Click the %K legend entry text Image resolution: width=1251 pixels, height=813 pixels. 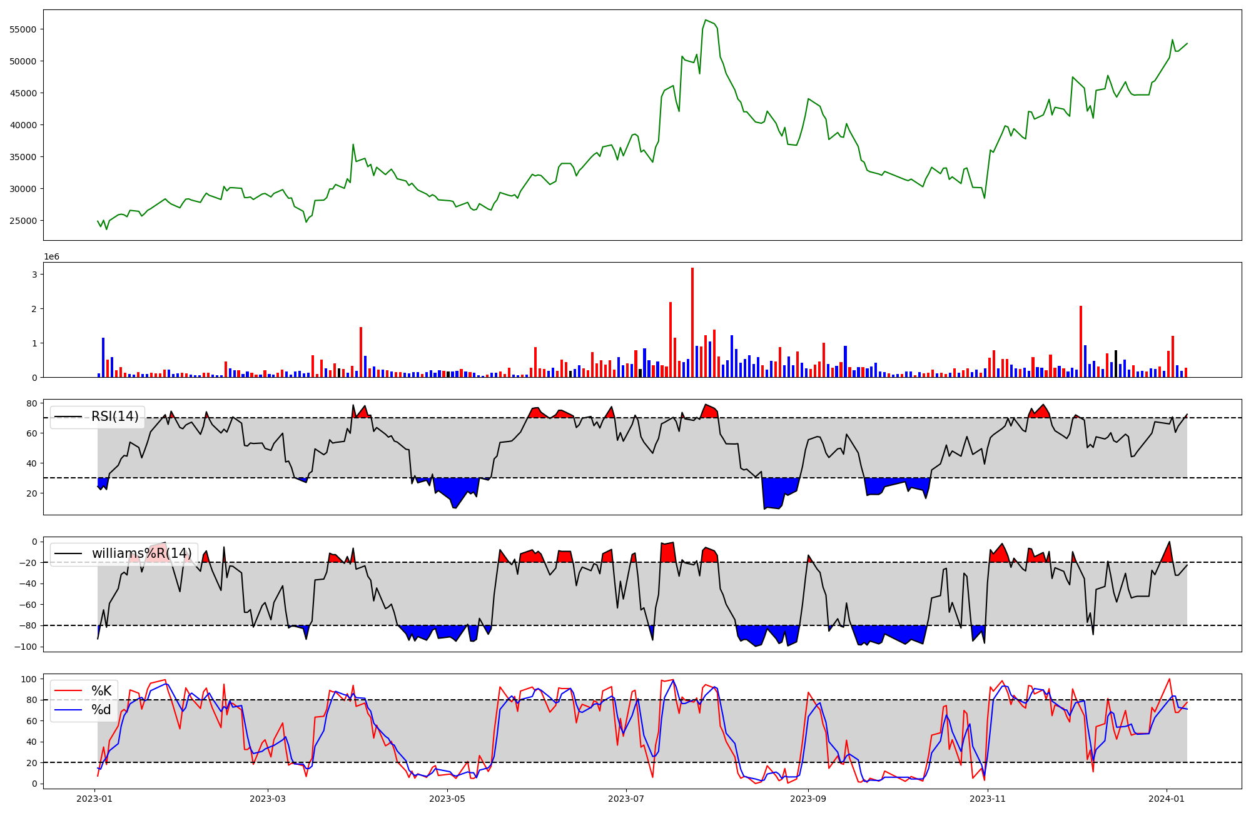[x=101, y=690]
